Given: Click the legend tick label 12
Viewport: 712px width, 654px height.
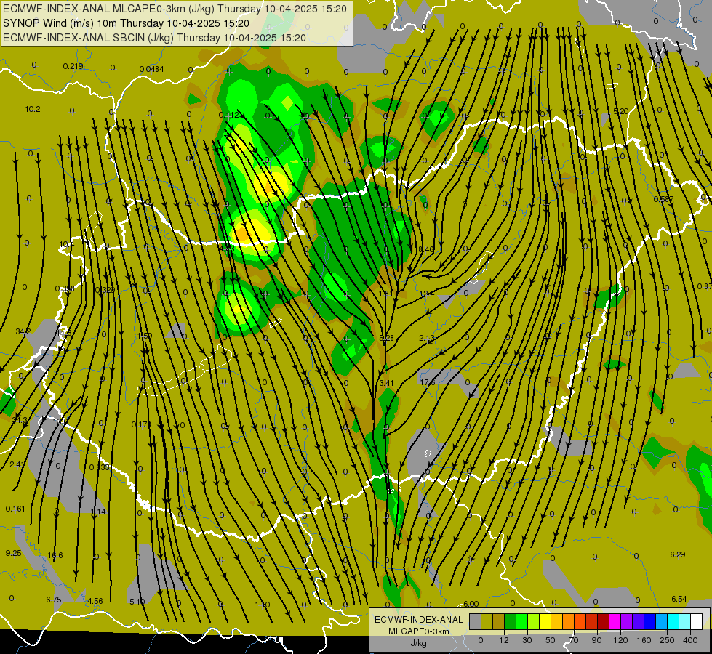Looking at the screenshot, I should click(503, 640).
